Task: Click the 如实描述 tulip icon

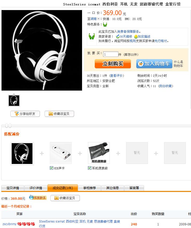Action: pyautogui.click(x=136, y=37)
